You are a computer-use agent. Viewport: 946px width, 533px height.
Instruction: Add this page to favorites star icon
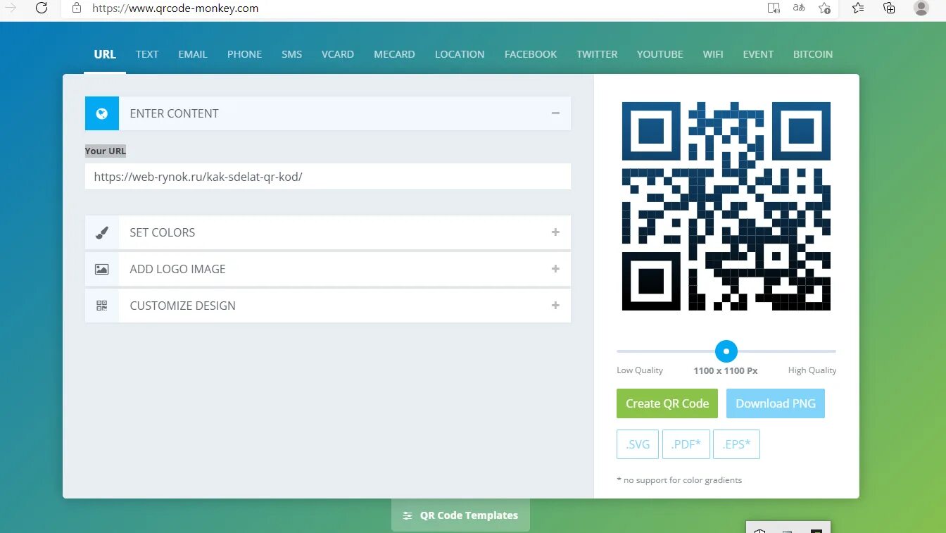[824, 8]
